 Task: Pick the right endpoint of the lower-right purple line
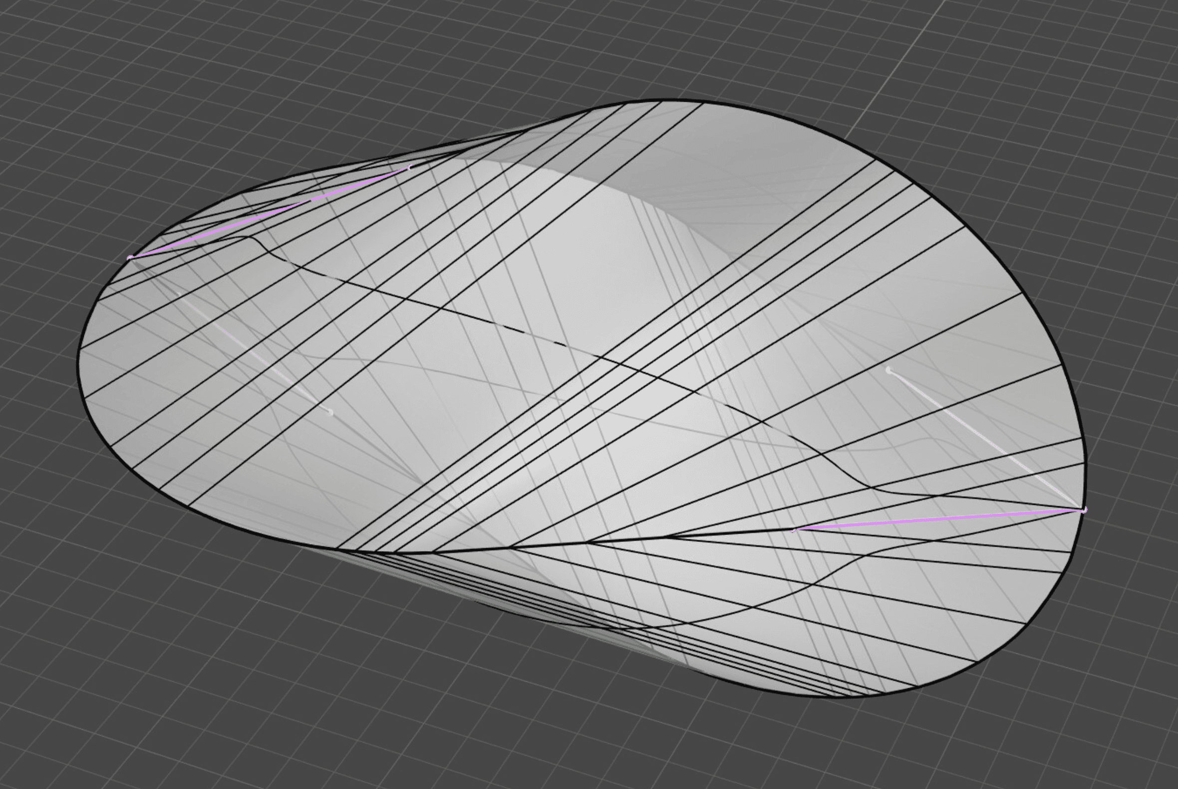click(x=1083, y=511)
